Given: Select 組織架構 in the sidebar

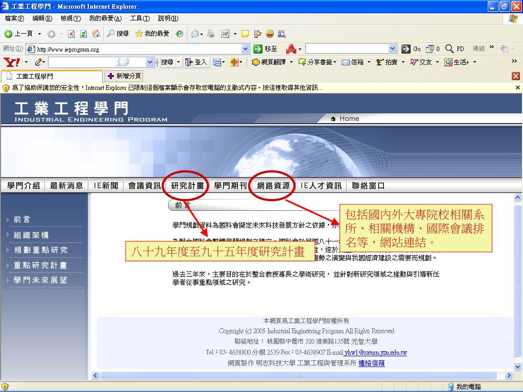Looking at the screenshot, I should (31, 235).
